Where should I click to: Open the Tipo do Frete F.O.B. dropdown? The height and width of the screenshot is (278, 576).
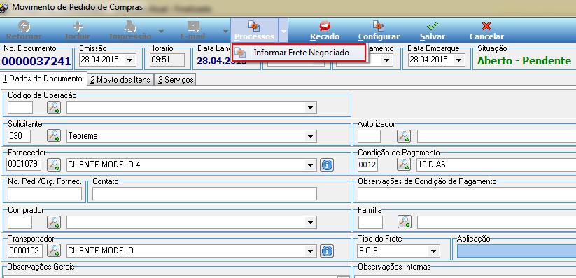(x=433, y=251)
